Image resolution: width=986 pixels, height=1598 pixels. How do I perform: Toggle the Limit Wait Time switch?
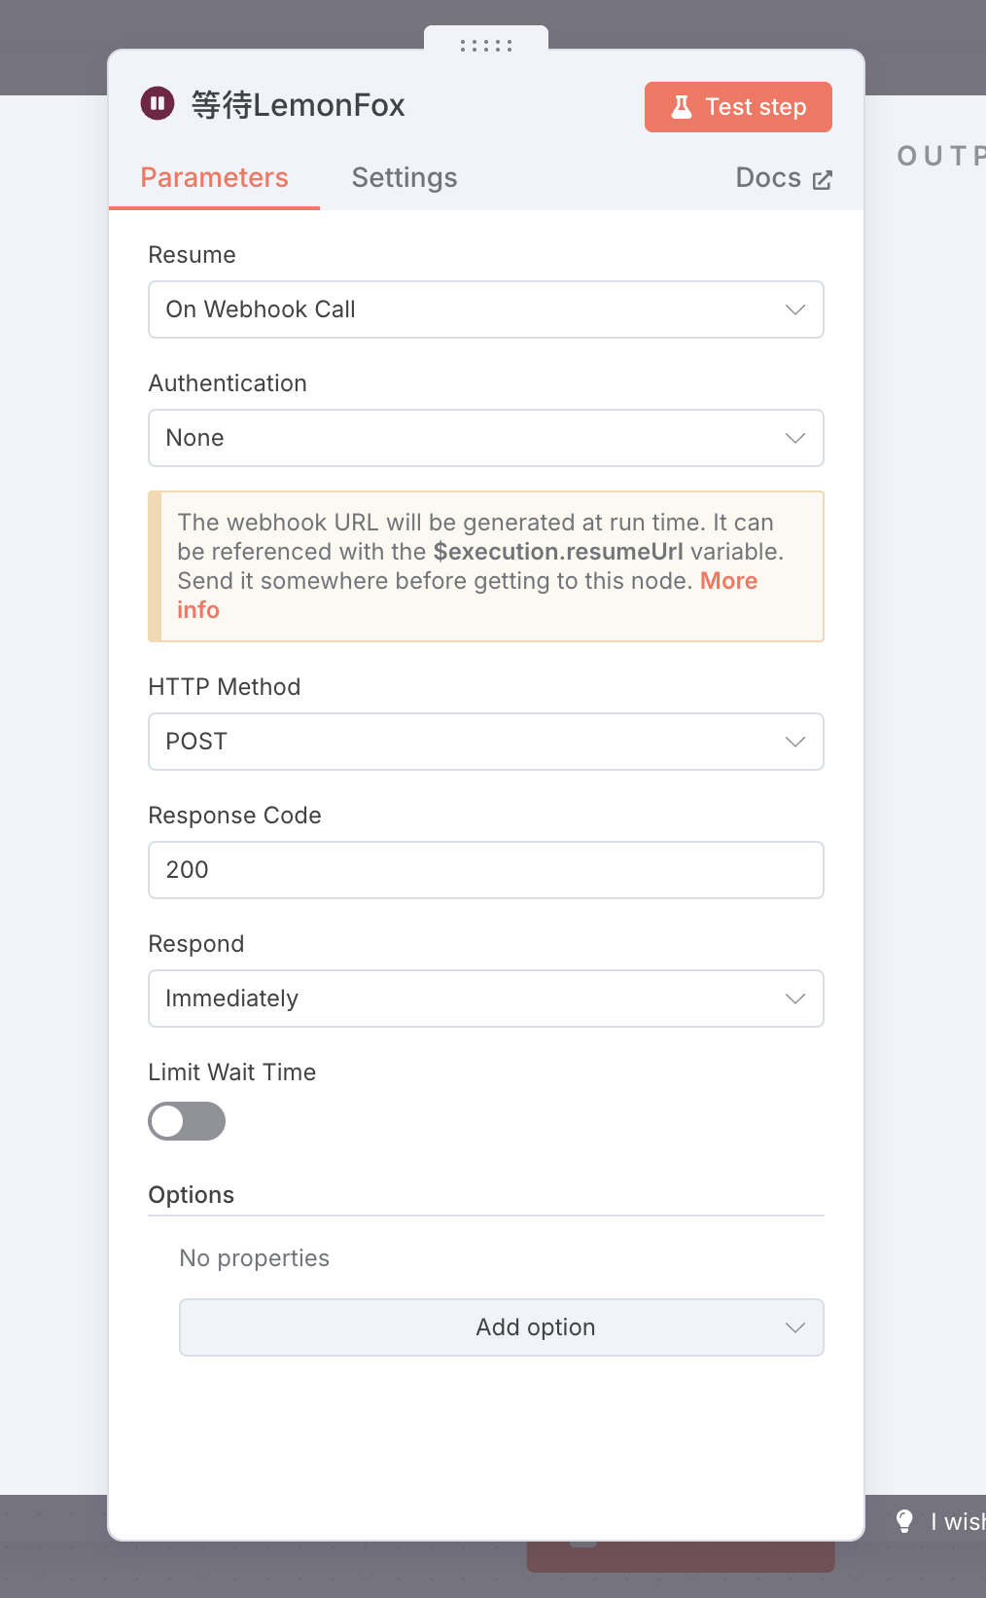tap(187, 1121)
